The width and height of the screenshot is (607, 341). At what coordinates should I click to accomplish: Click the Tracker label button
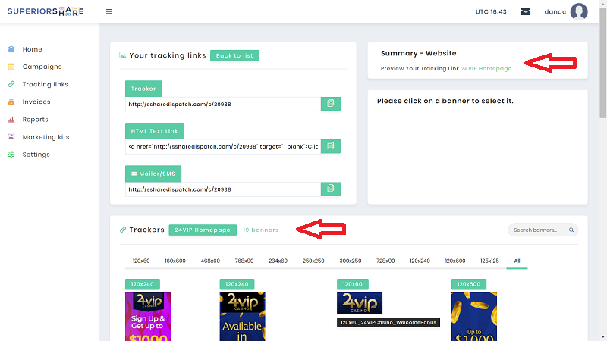tap(143, 89)
